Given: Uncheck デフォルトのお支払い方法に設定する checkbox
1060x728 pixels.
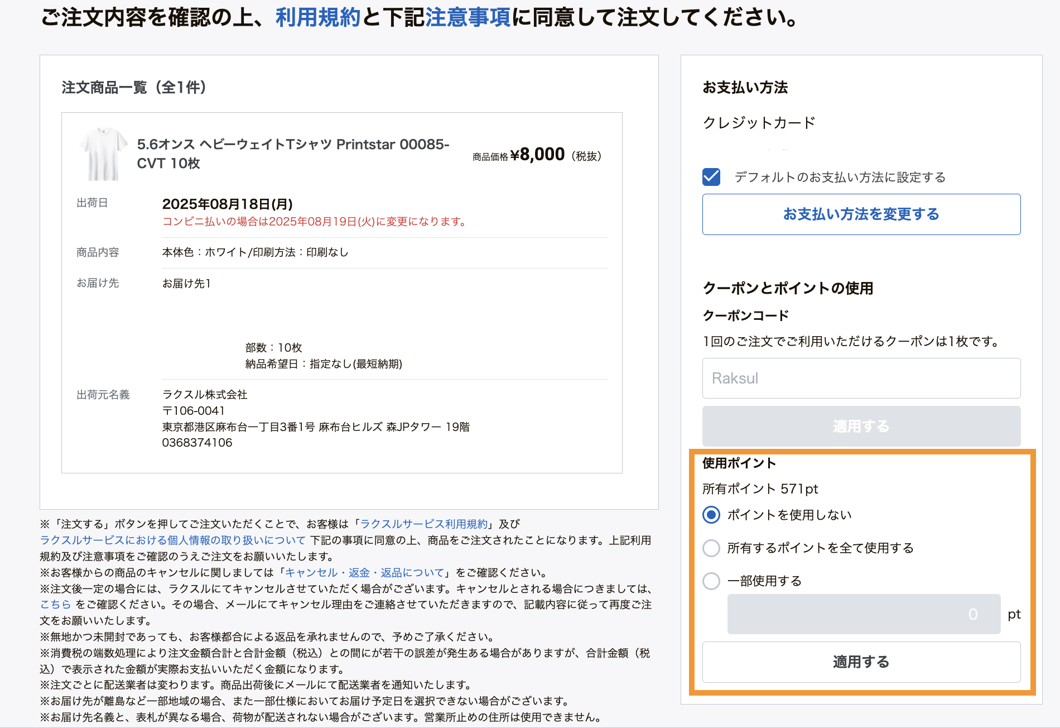Looking at the screenshot, I should pyautogui.click(x=711, y=177).
